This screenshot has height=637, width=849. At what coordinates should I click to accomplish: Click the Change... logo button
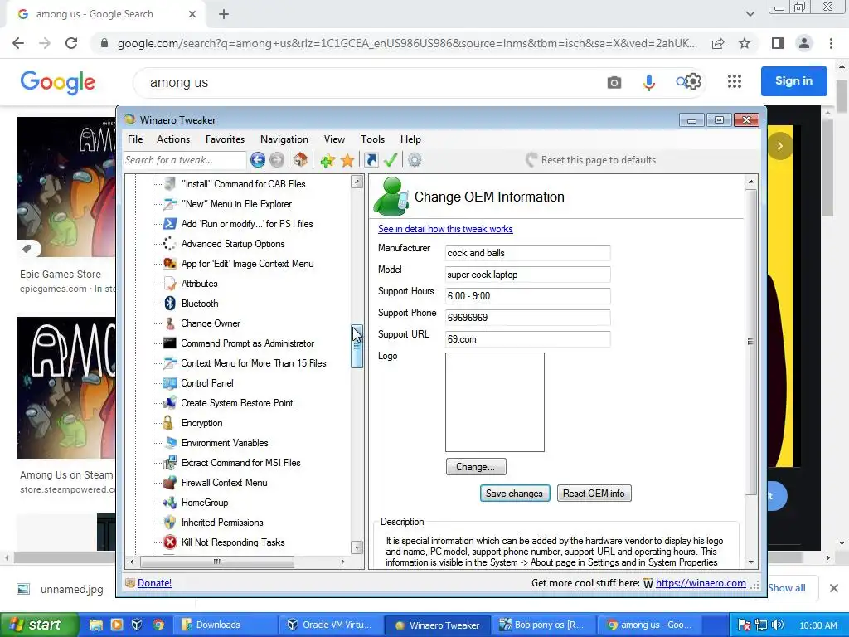(x=475, y=467)
